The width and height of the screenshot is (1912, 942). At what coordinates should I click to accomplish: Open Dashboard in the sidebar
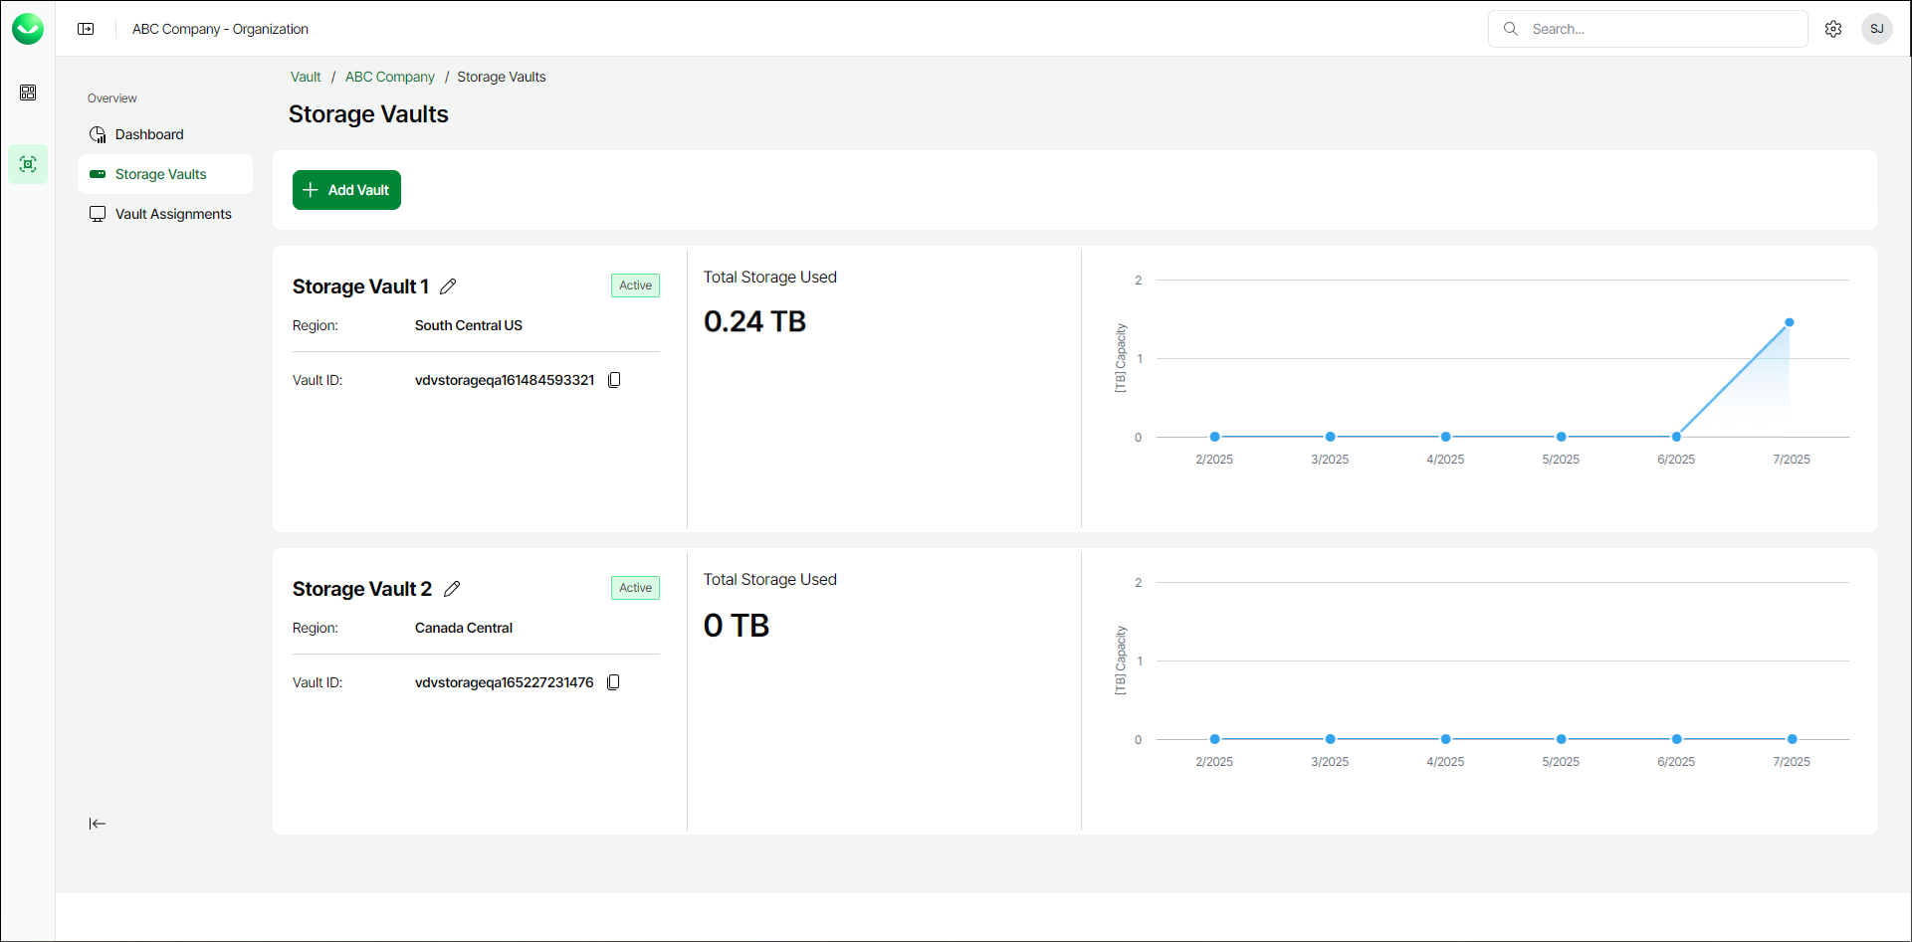pyautogui.click(x=149, y=134)
